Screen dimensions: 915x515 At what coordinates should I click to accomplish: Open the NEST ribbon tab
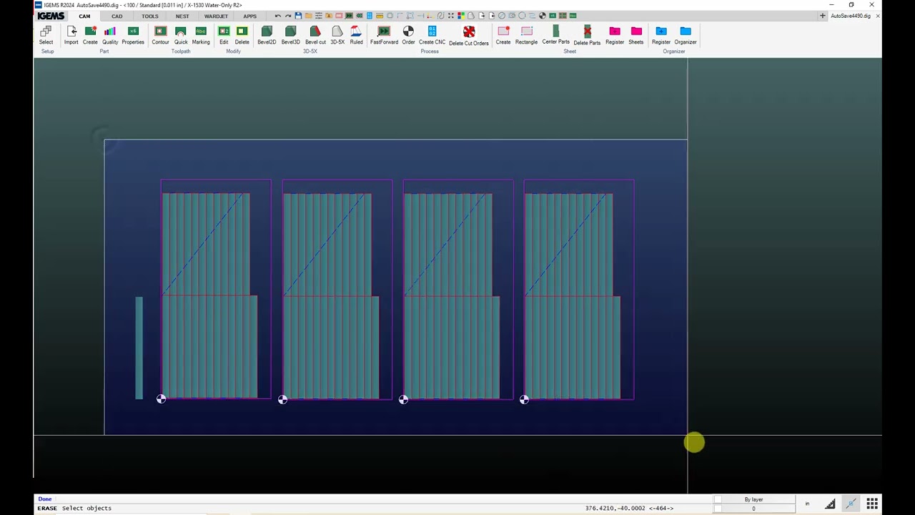182,16
